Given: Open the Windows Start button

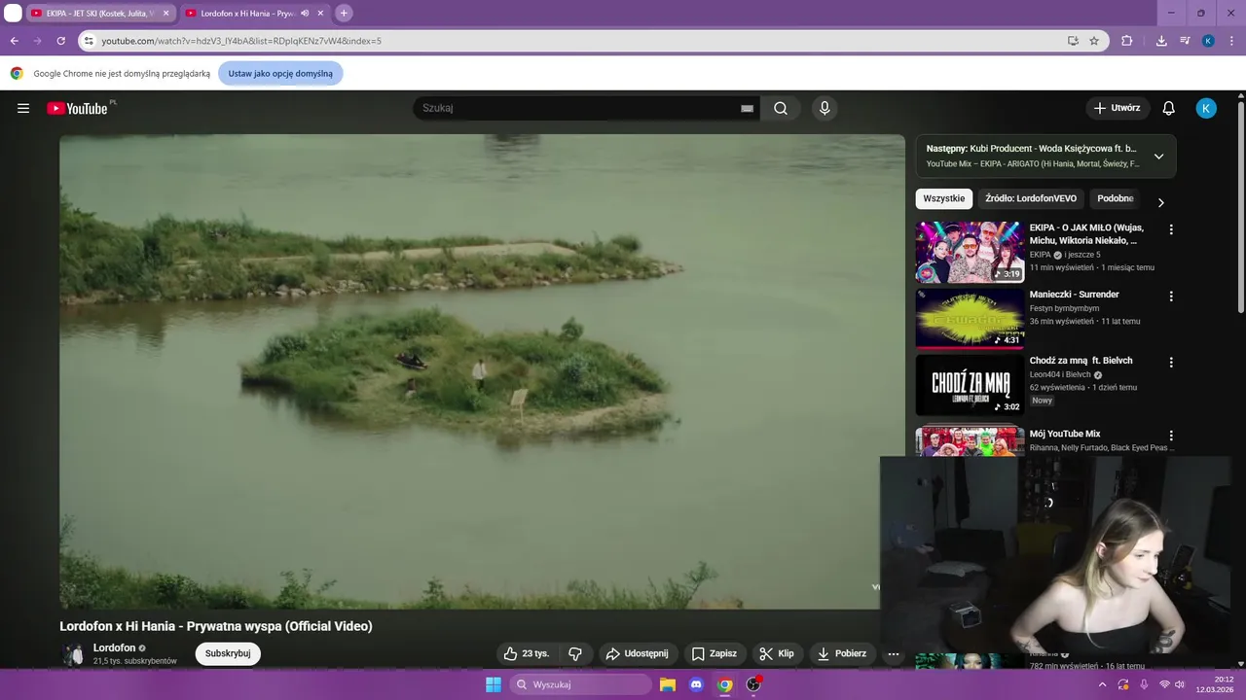Looking at the screenshot, I should pyautogui.click(x=494, y=684).
